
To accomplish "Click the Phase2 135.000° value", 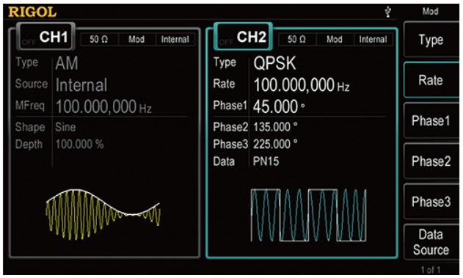I will coord(275,127).
